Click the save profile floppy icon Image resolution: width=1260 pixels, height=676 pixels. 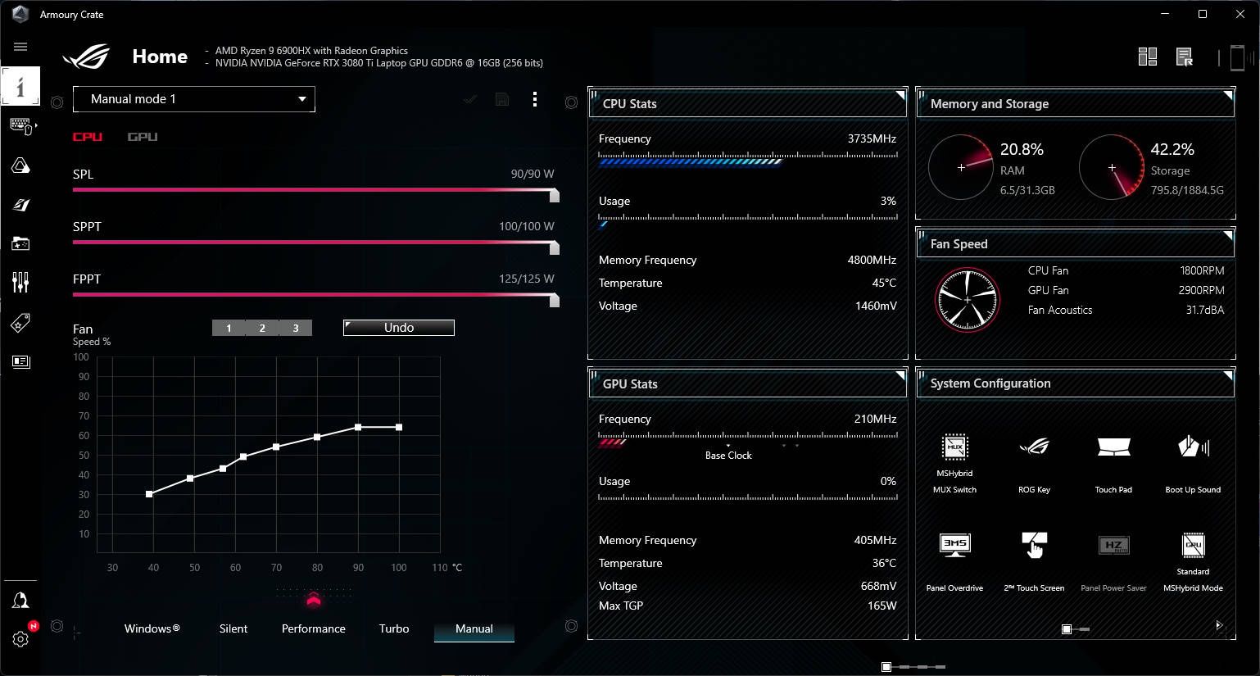pyautogui.click(x=502, y=100)
